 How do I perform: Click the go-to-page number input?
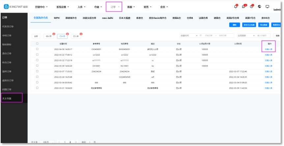(x=90, y=142)
